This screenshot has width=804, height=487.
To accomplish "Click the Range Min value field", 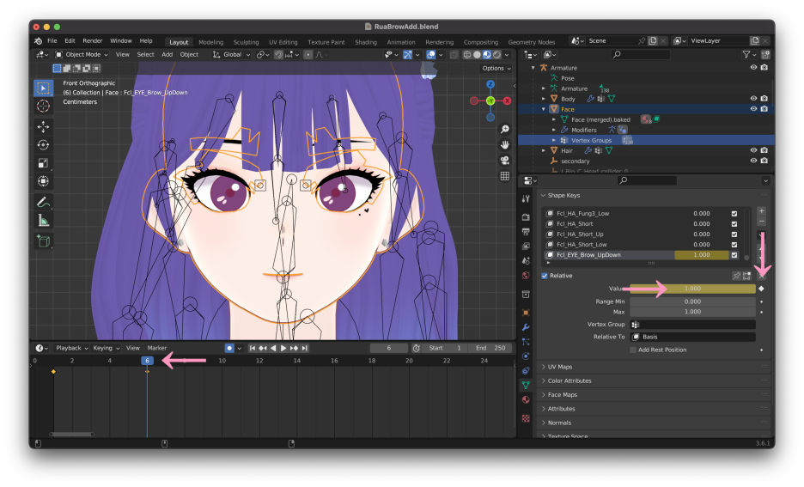I will 692,301.
